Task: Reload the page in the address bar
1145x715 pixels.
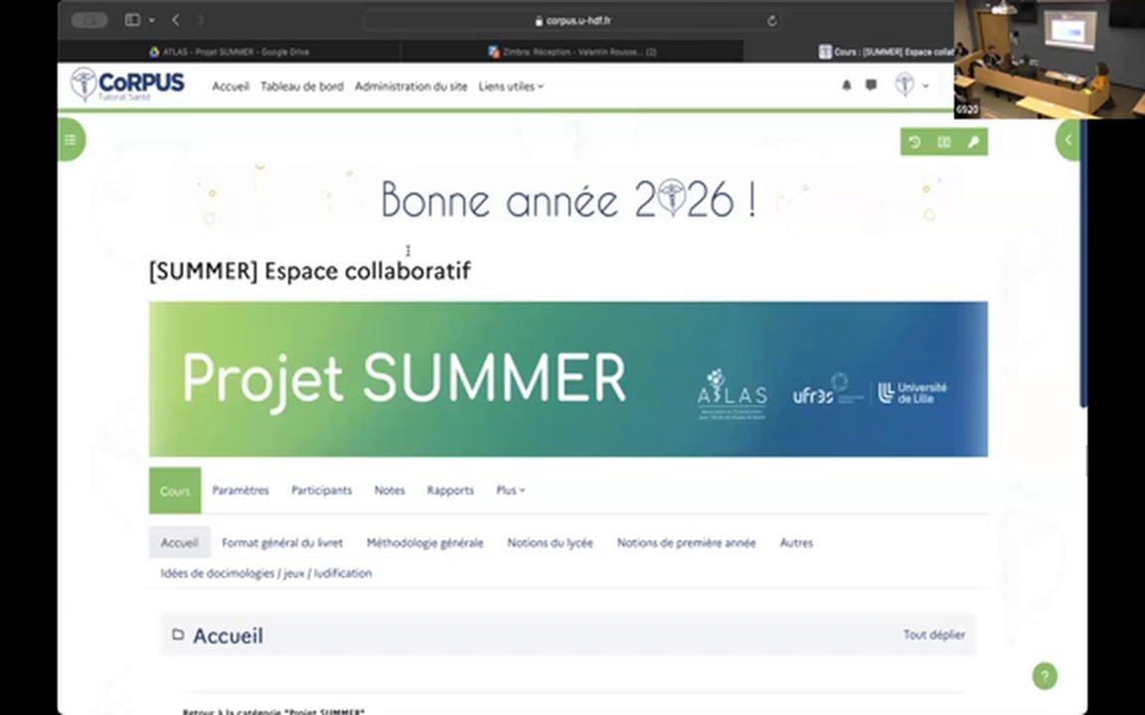Action: (x=771, y=20)
